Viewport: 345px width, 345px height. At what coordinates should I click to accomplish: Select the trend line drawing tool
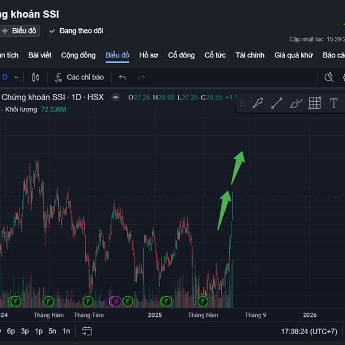tap(277, 103)
